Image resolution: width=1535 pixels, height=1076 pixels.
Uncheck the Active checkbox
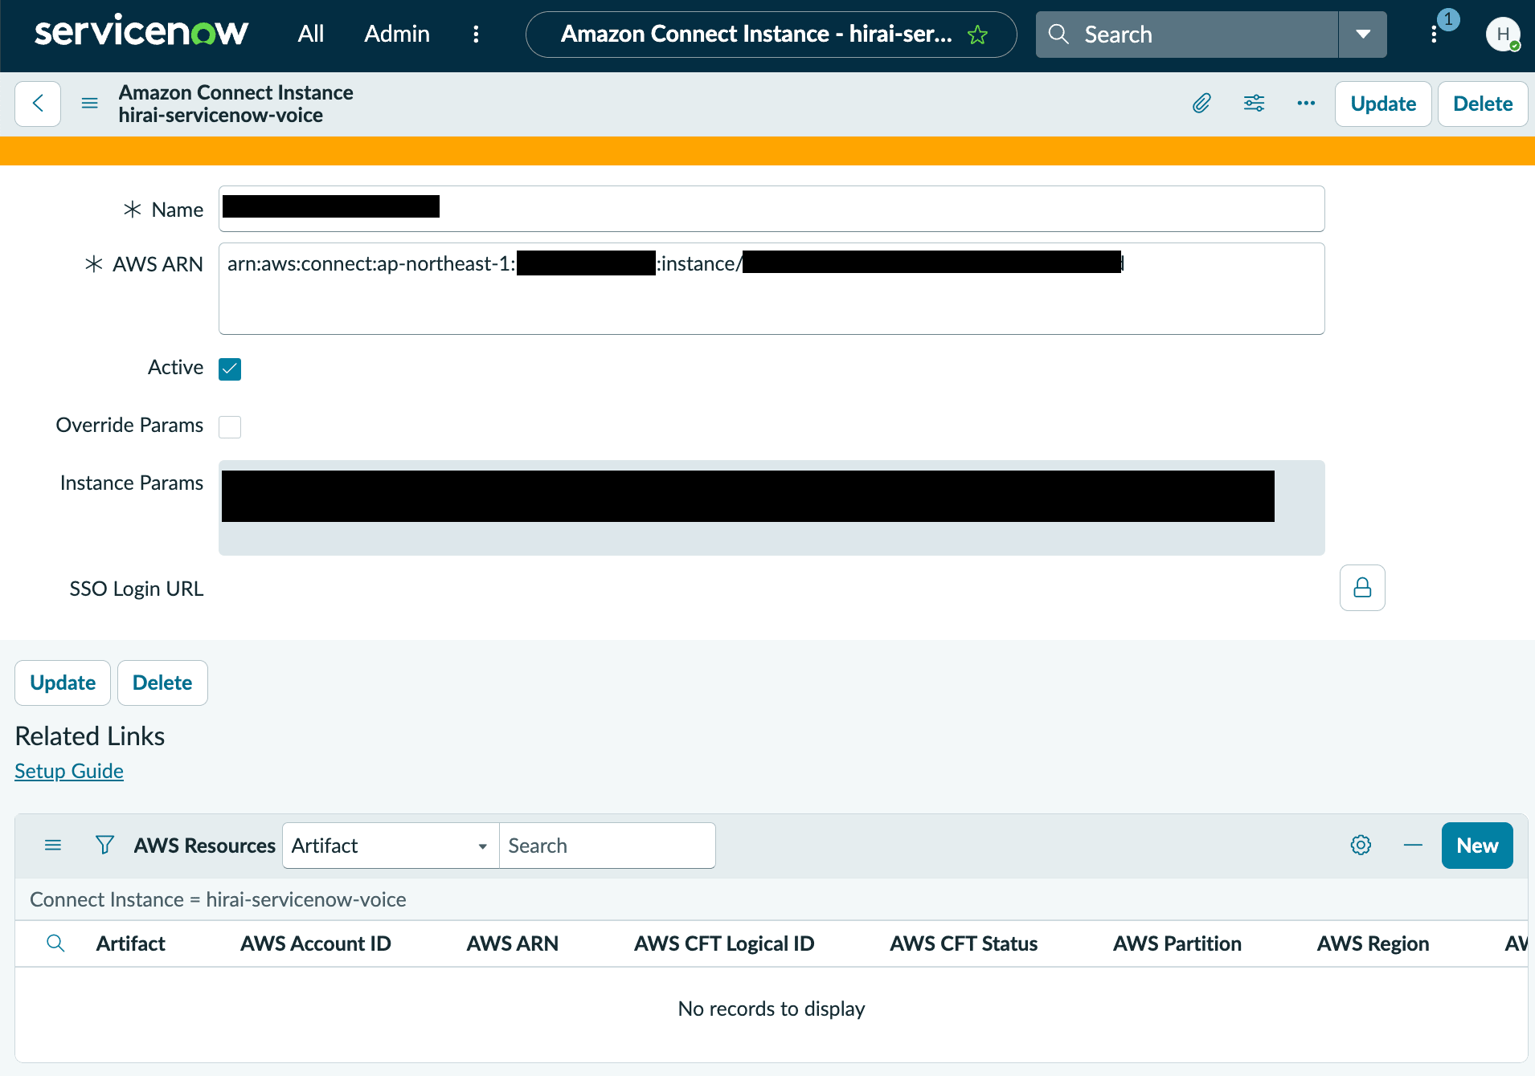(x=230, y=369)
